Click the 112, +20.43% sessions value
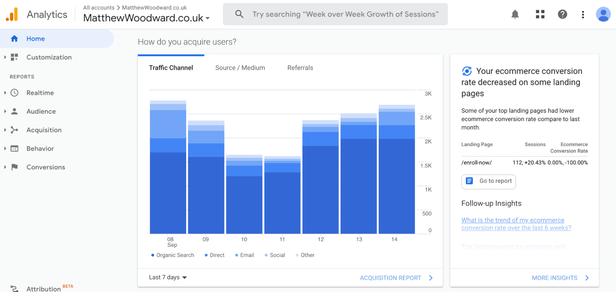The height and width of the screenshot is (292, 616). point(529,163)
